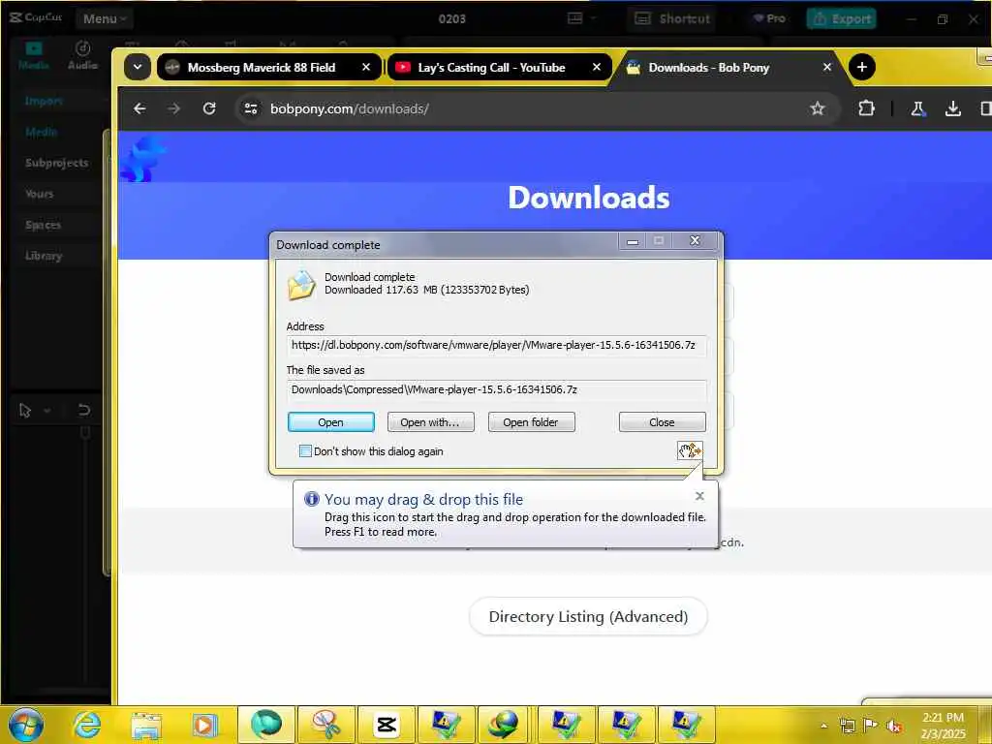Open the browser downloads icon

pyautogui.click(x=953, y=108)
